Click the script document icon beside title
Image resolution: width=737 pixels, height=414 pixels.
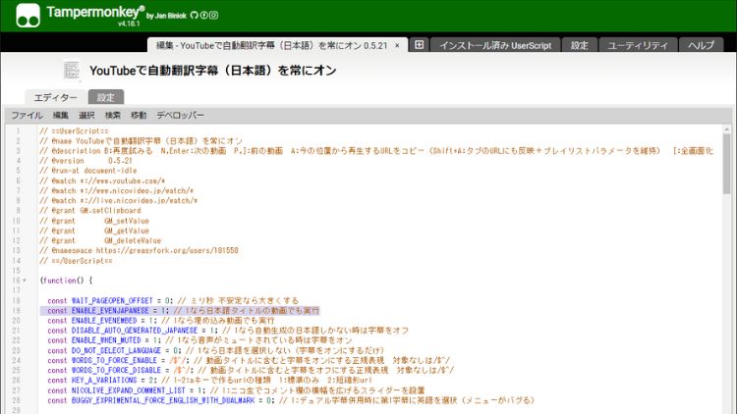point(72,71)
